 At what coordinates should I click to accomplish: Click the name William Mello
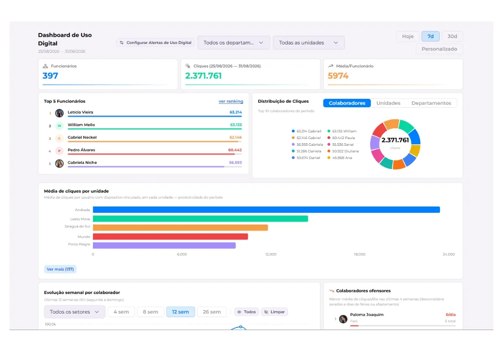[x=81, y=125]
